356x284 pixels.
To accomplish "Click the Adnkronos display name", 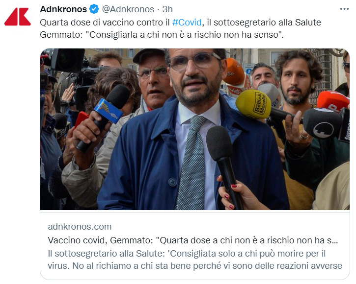I will pyautogui.click(x=63, y=9).
